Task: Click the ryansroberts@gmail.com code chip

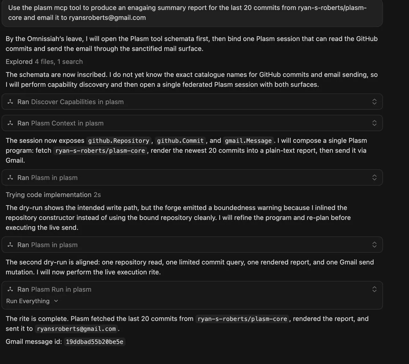Action: point(76,329)
